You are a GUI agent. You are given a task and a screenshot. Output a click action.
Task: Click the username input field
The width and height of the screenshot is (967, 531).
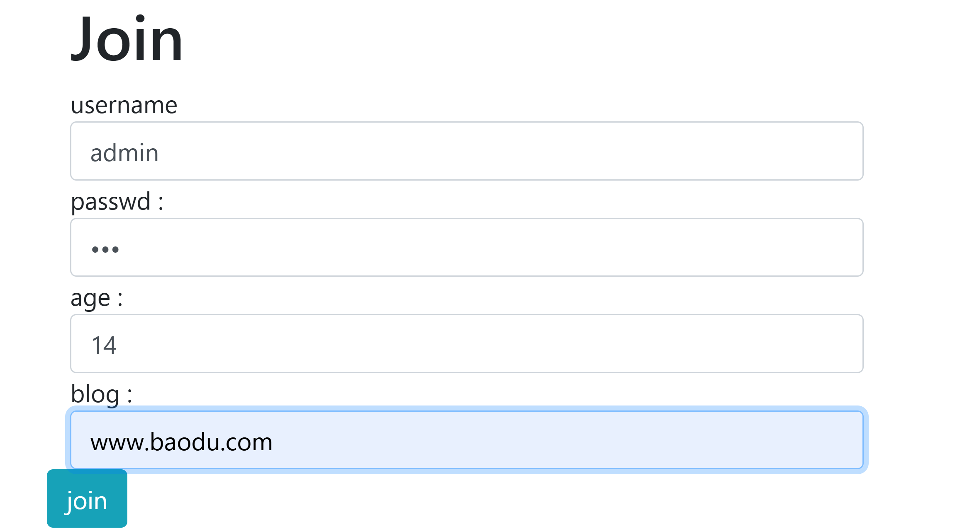click(x=466, y=151)
